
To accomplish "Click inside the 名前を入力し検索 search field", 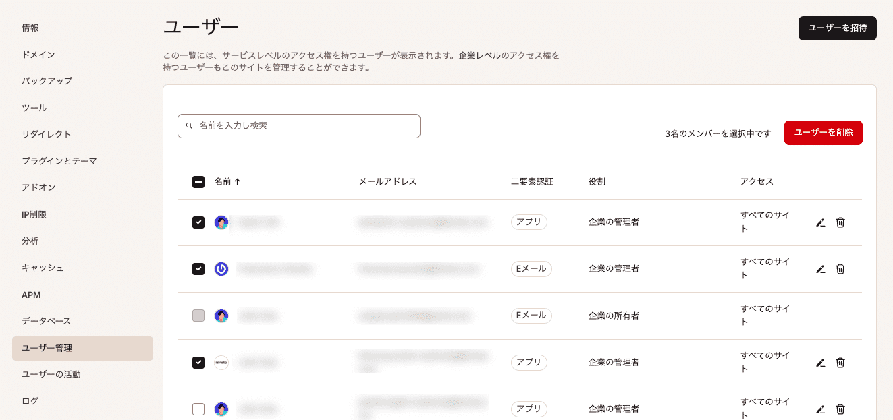I will click(298, 126).
